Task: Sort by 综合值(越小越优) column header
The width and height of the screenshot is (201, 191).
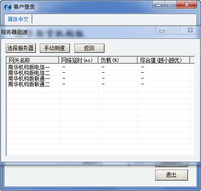Action: tap(164, 60)
